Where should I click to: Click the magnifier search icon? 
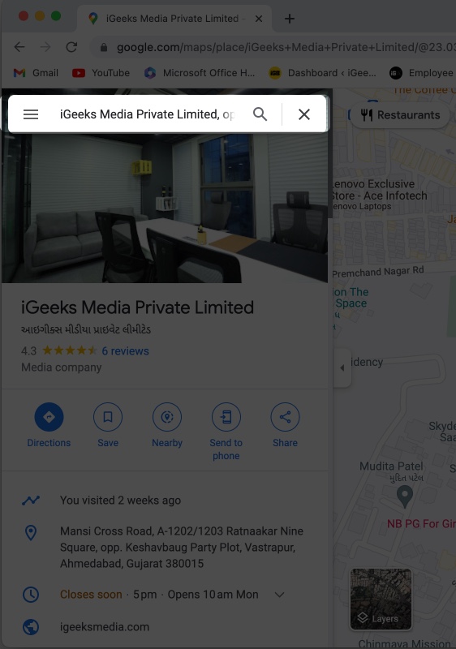click(260, 114)
